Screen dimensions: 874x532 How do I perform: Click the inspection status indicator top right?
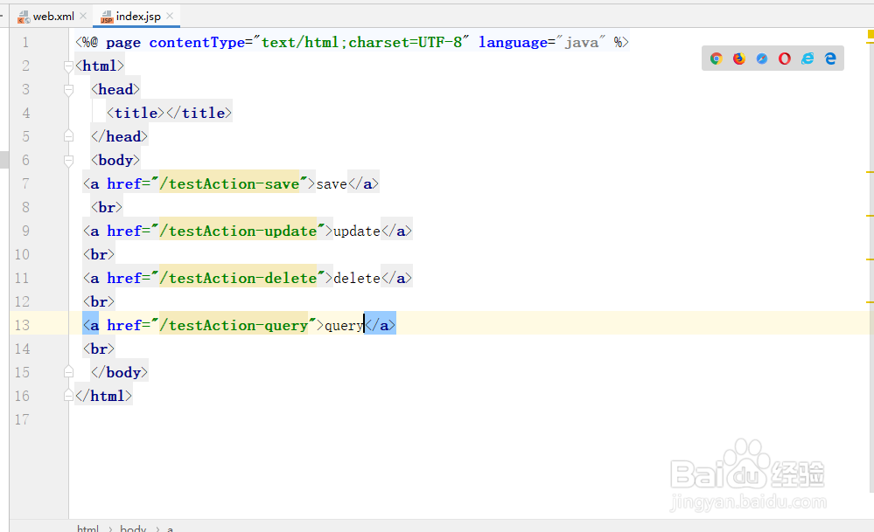click(x=871, y=35)
